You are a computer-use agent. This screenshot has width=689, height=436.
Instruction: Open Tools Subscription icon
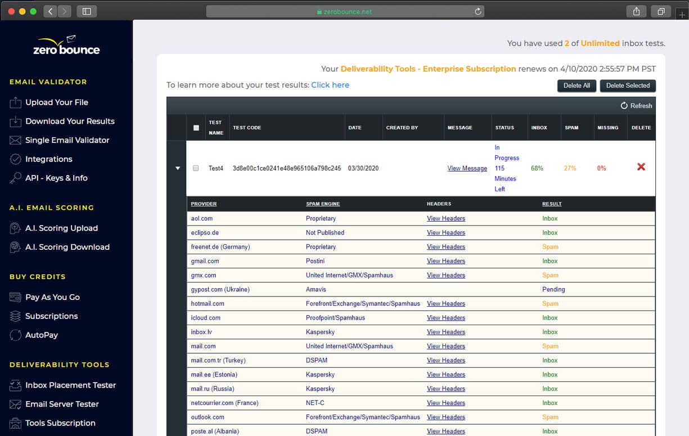click(x=15, y=423)
